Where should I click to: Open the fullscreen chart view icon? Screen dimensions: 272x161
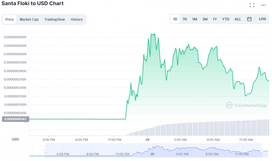(x=252, y=5)
